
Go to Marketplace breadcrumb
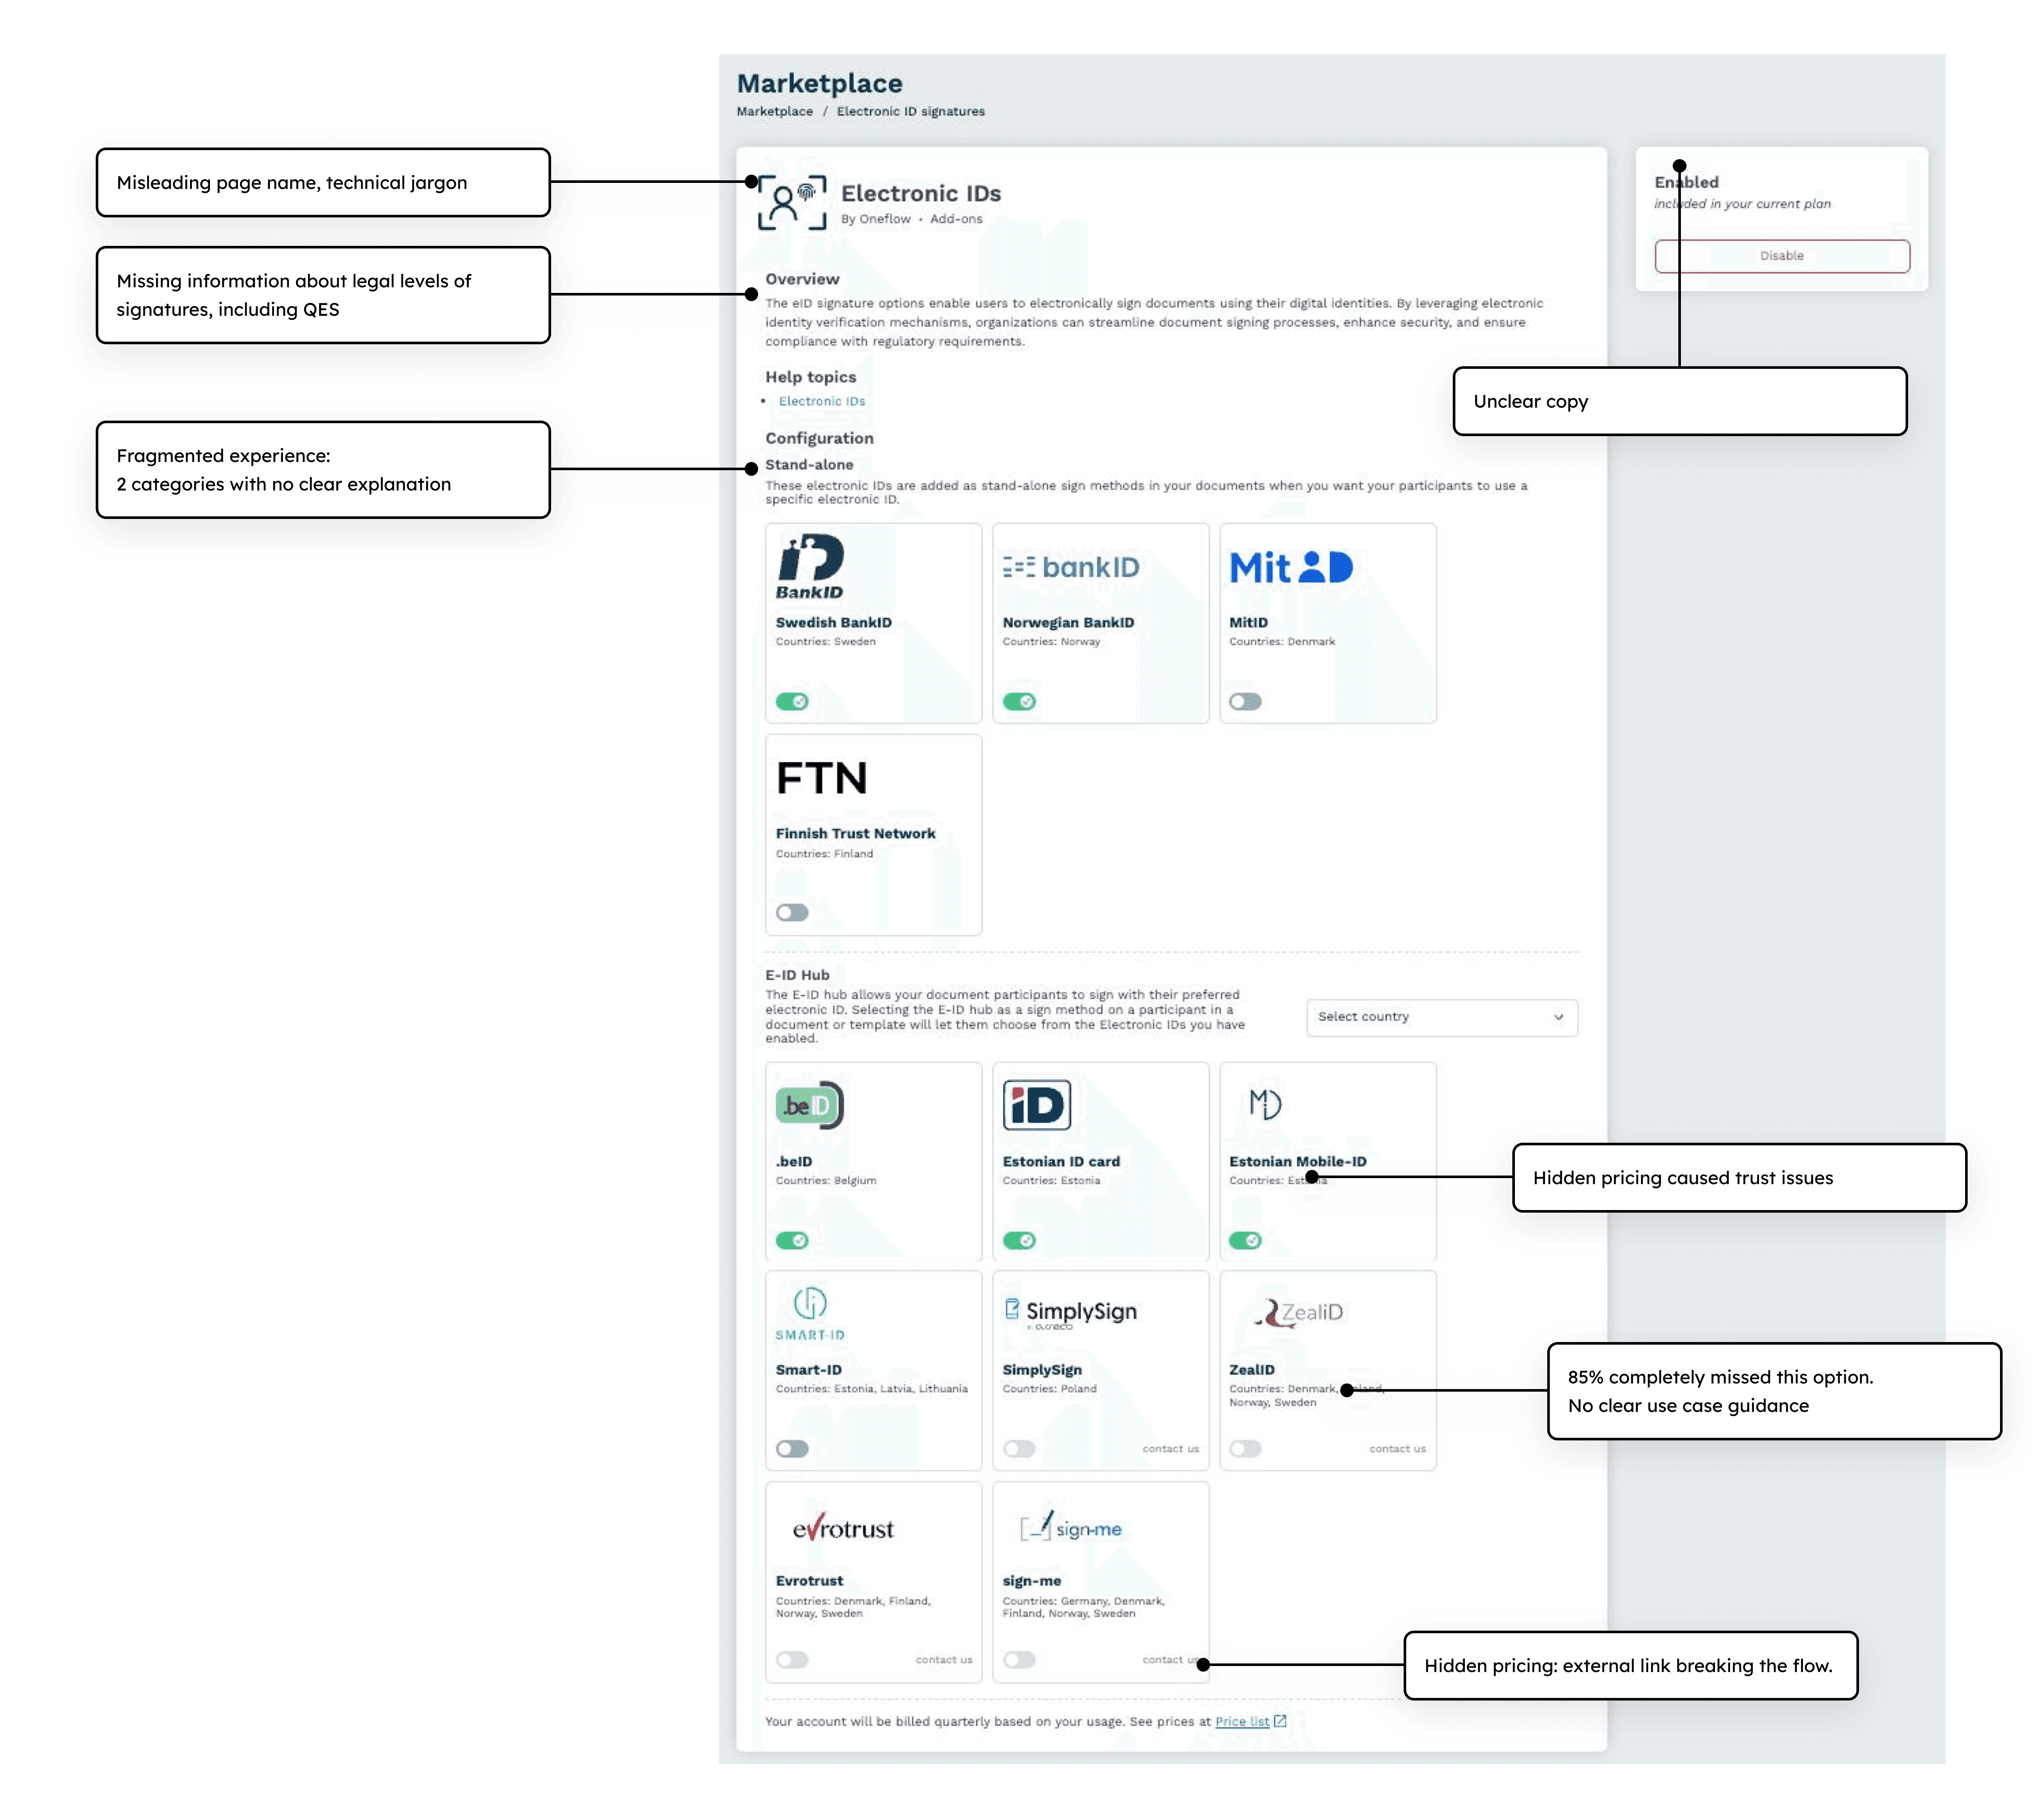[x=774, y=111]
